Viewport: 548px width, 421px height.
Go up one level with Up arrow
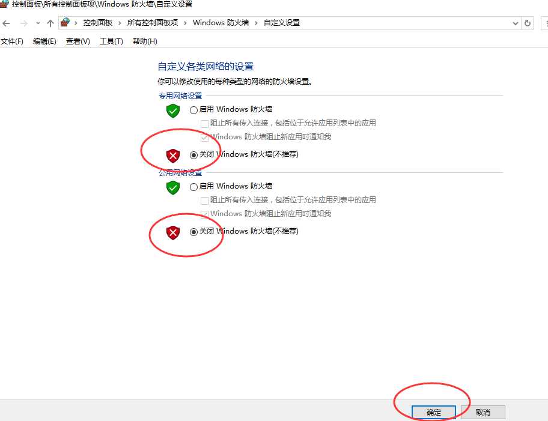(50, 23)
